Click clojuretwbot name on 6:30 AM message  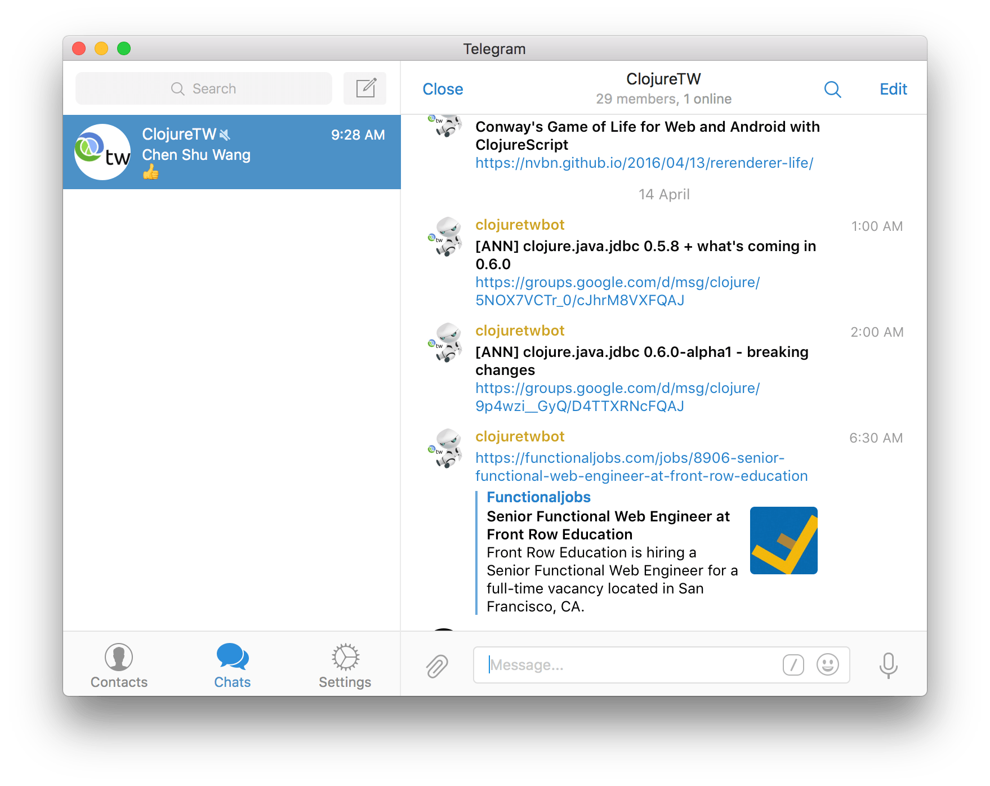[x=520, y=436]
